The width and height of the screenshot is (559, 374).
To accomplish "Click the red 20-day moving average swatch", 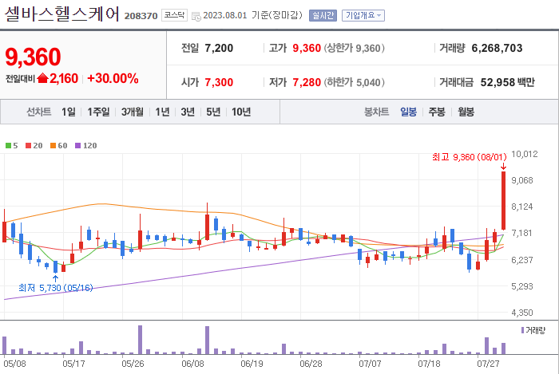I will (x=28, y=146).
